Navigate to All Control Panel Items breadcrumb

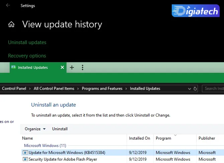pos(54,89)
